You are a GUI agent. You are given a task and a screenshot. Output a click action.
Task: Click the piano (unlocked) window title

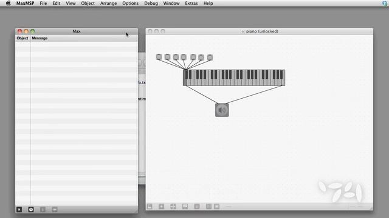point(262,31)
